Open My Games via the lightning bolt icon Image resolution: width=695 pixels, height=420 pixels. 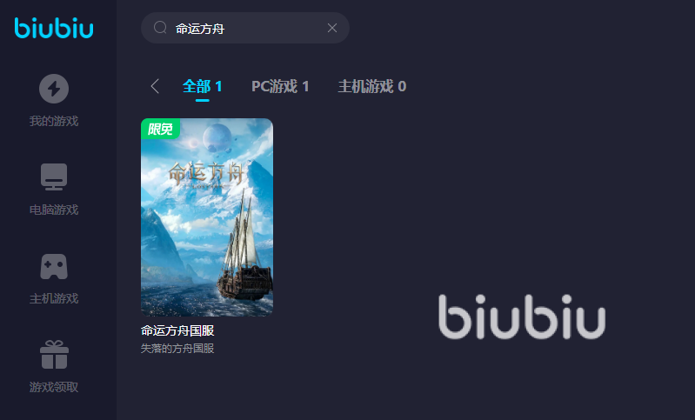(54, 89)
